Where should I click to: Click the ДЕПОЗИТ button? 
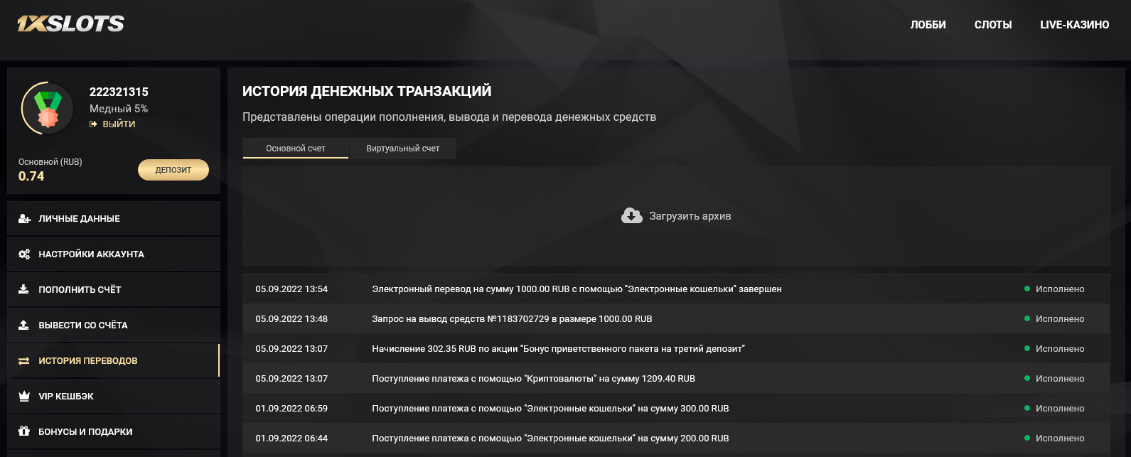tap(173, 170)
